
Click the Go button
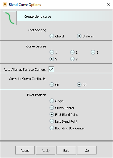(x=87, y=150)
